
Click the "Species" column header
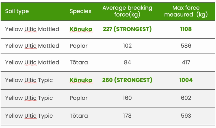click(80, 11)
